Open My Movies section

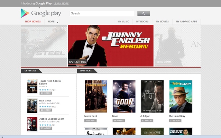(x=162, y=22)
